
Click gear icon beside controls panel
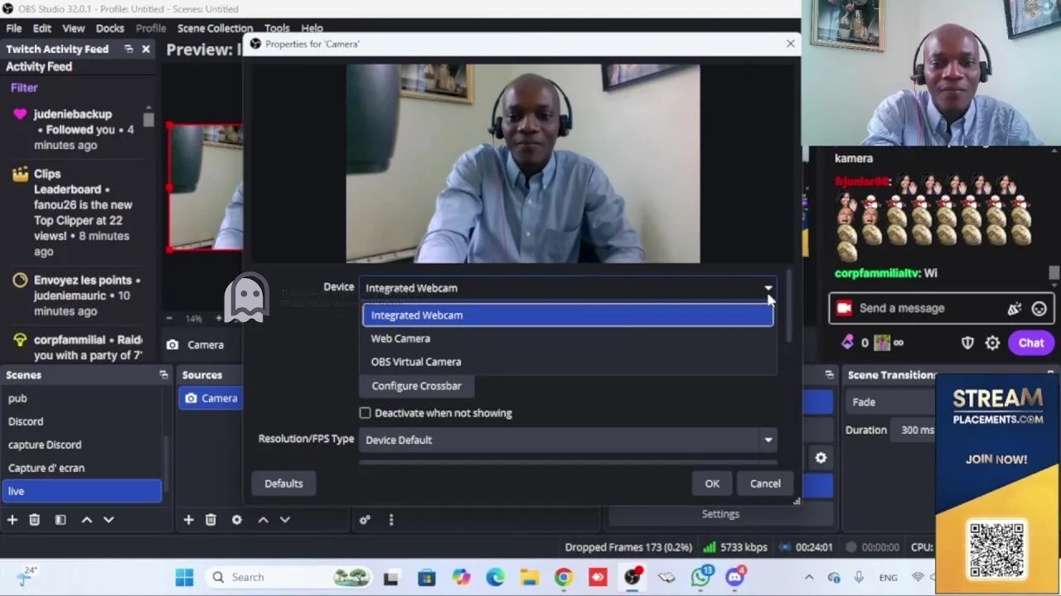[x=821, y=458]
